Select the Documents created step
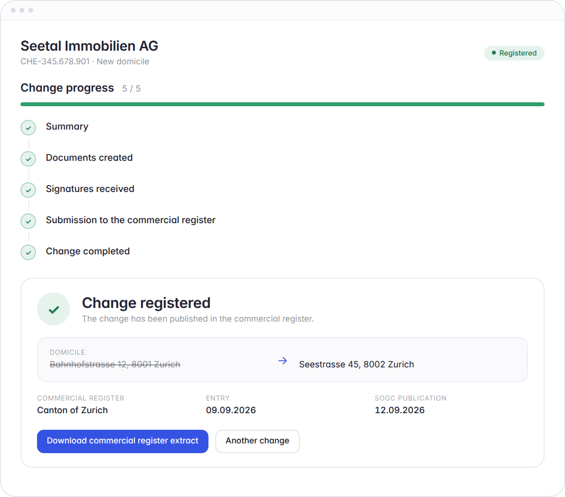 (89, 157)
